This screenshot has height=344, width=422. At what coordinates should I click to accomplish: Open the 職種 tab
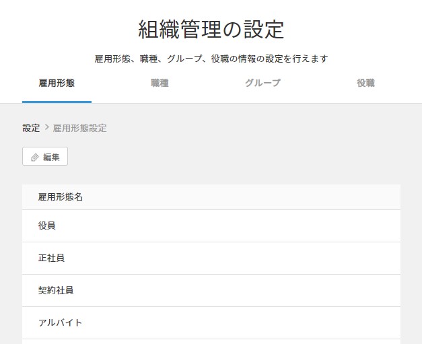point(160,83)
